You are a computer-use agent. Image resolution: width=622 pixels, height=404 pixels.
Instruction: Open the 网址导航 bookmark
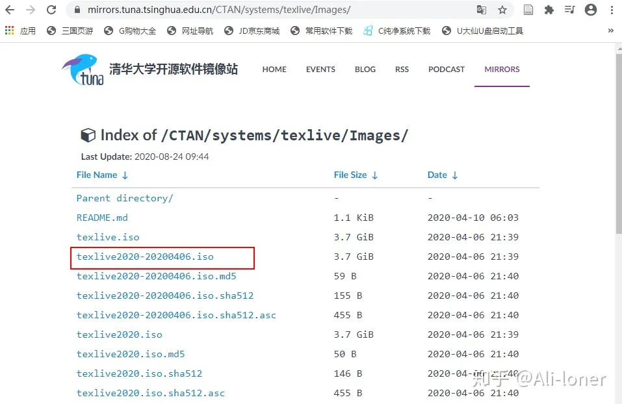[190, 31]
